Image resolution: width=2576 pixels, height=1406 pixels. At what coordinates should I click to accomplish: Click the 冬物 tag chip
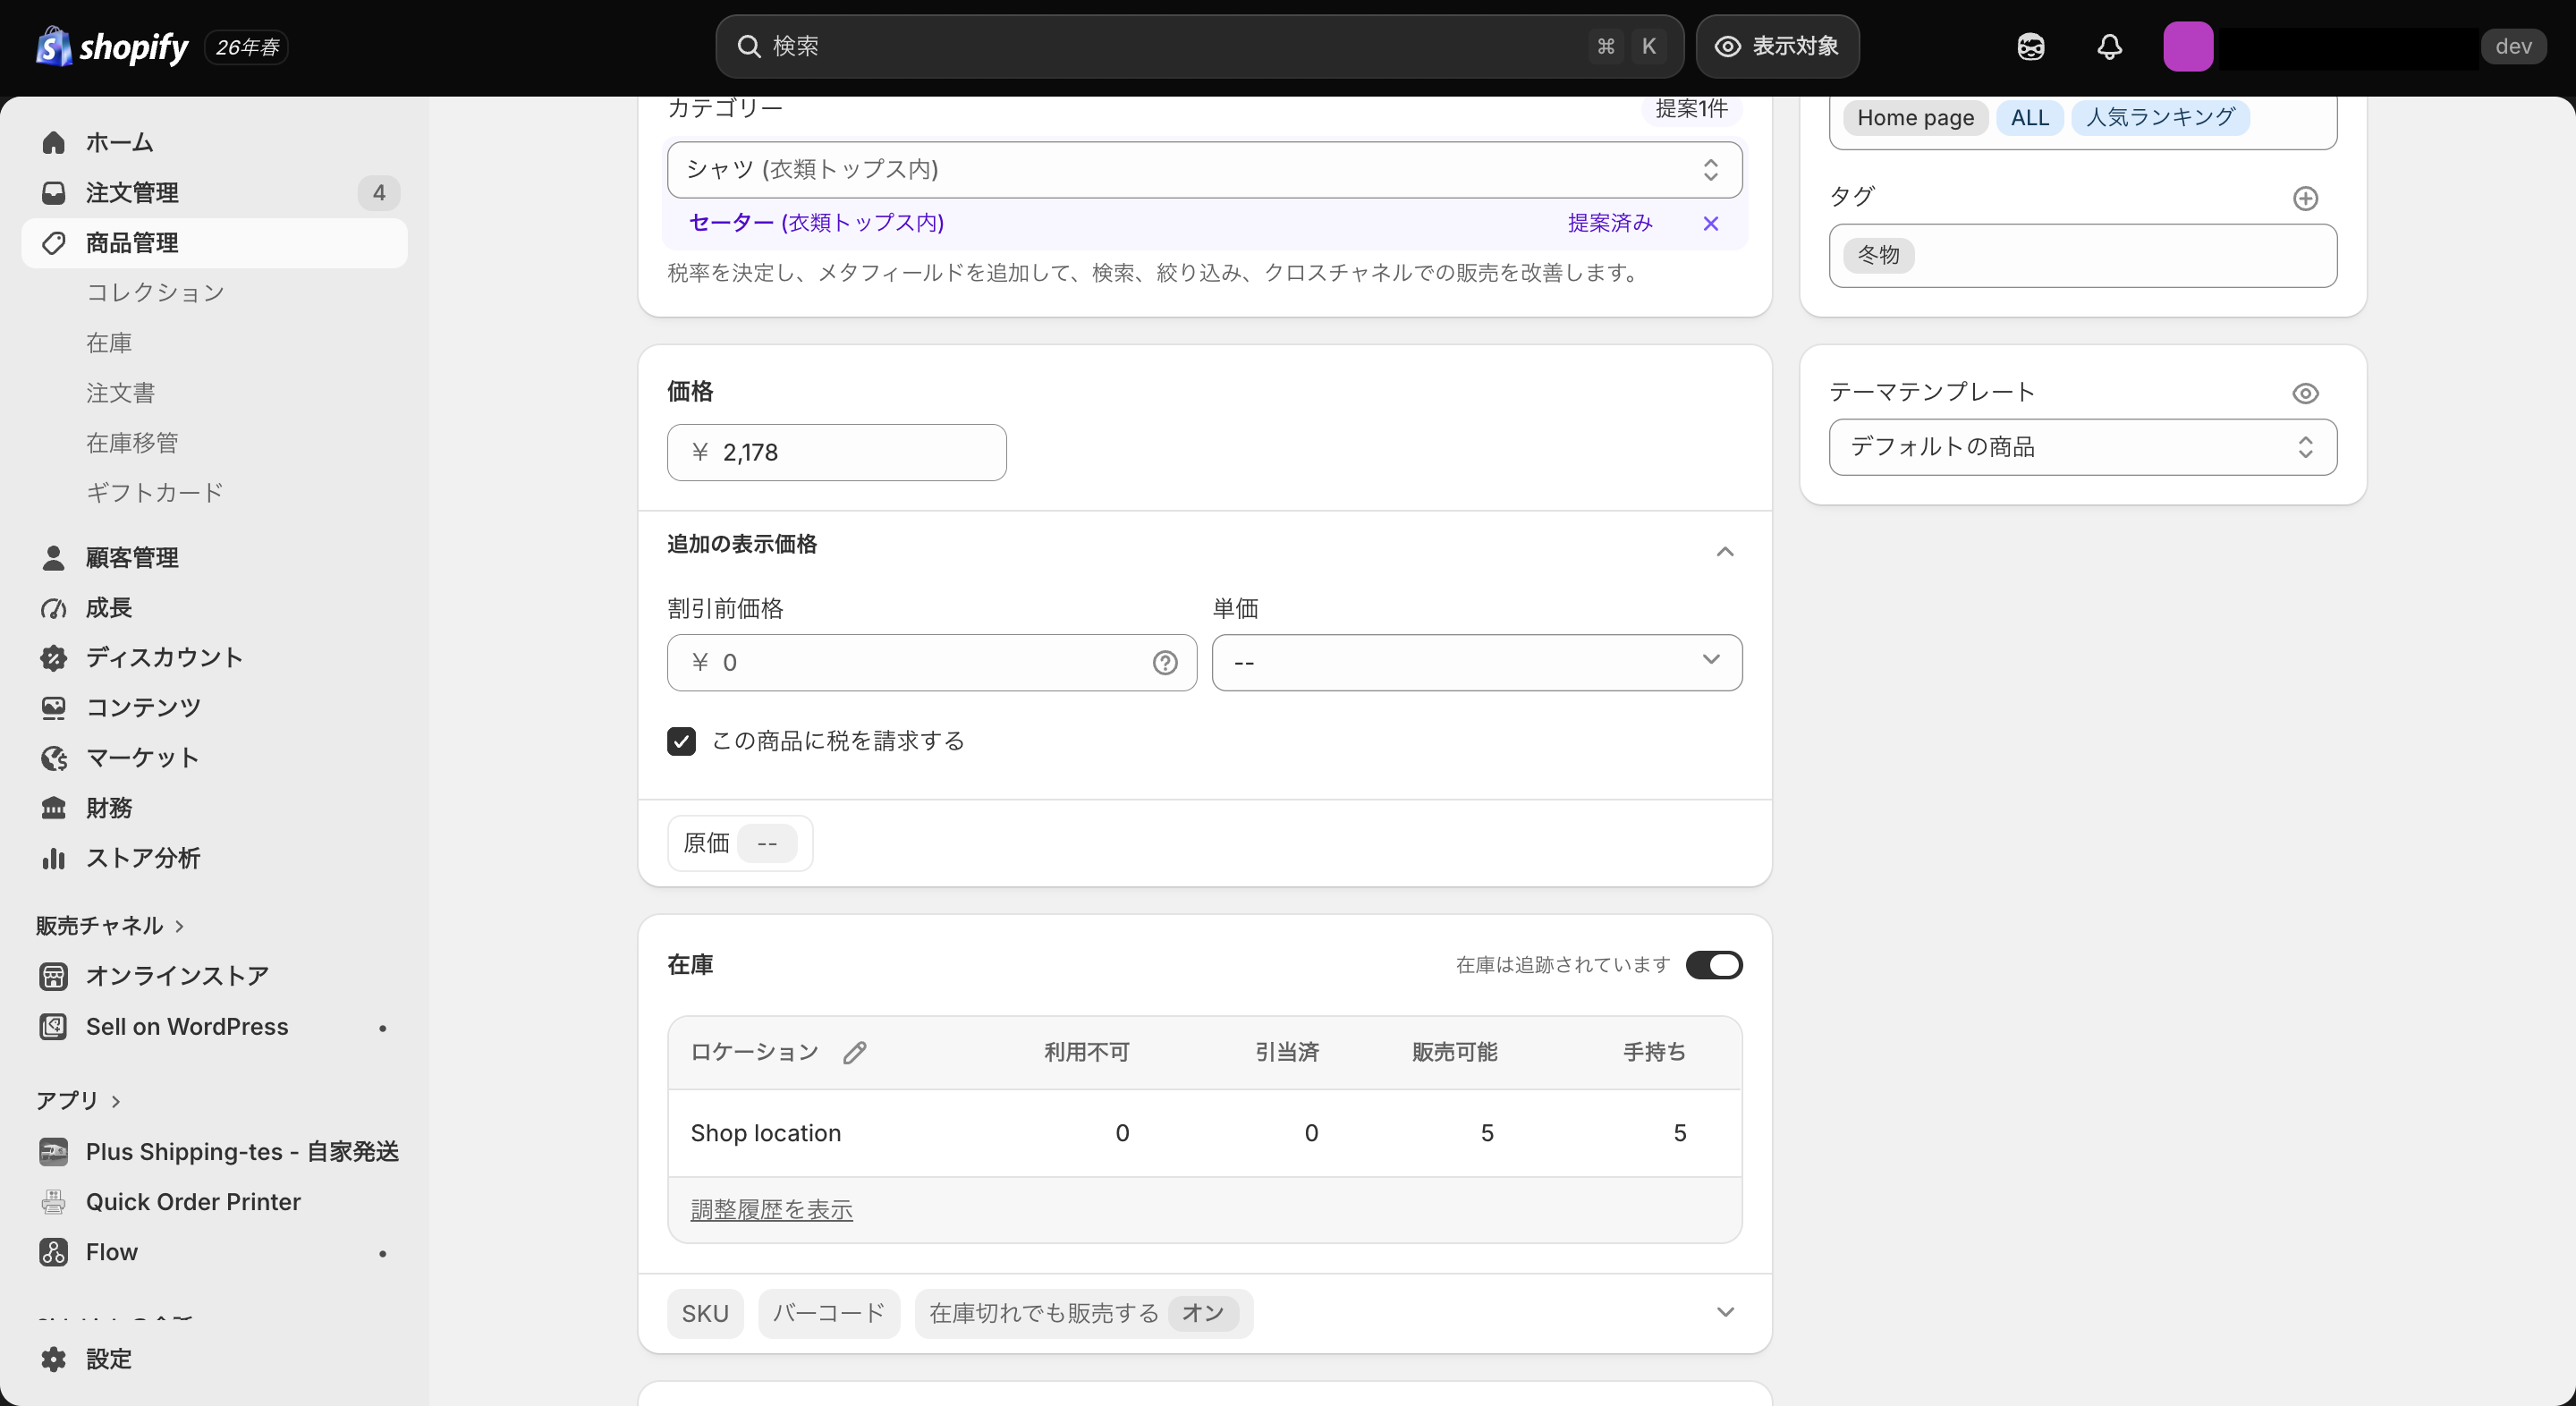(1878, 255)
